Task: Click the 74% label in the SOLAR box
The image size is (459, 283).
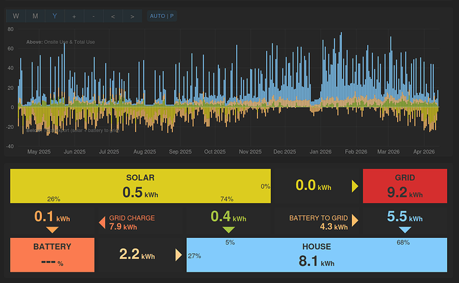Action: (x=227, y=199)
